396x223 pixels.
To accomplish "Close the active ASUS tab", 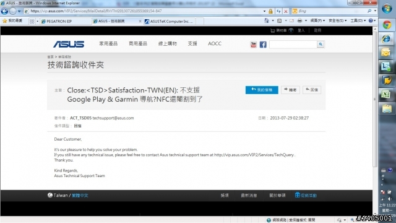I will pyautogui.click(x=140, y=21).
